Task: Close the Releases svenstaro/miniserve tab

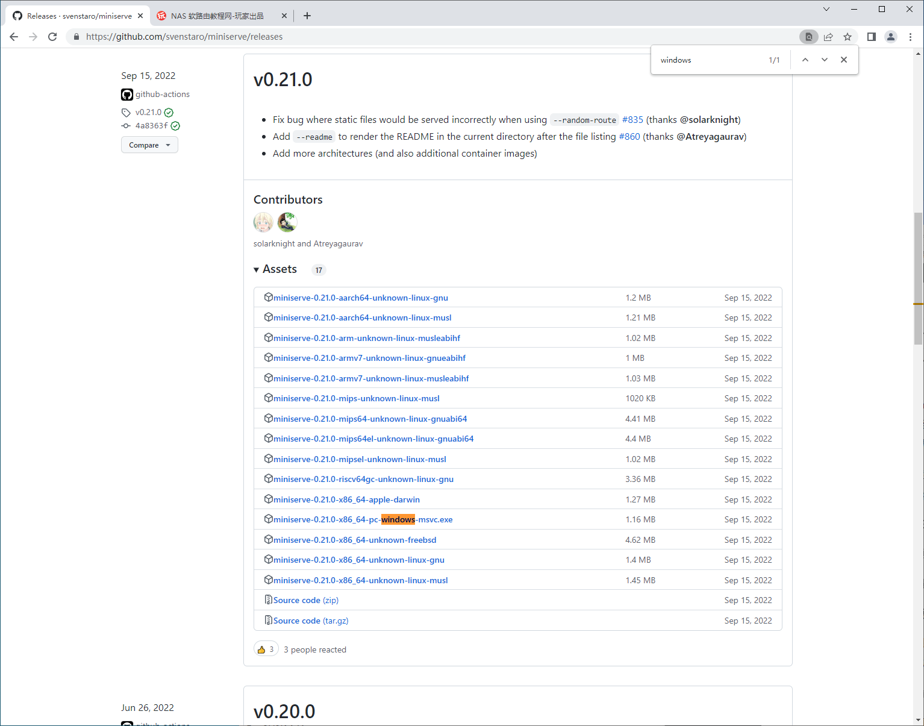Action: point(140,16)
